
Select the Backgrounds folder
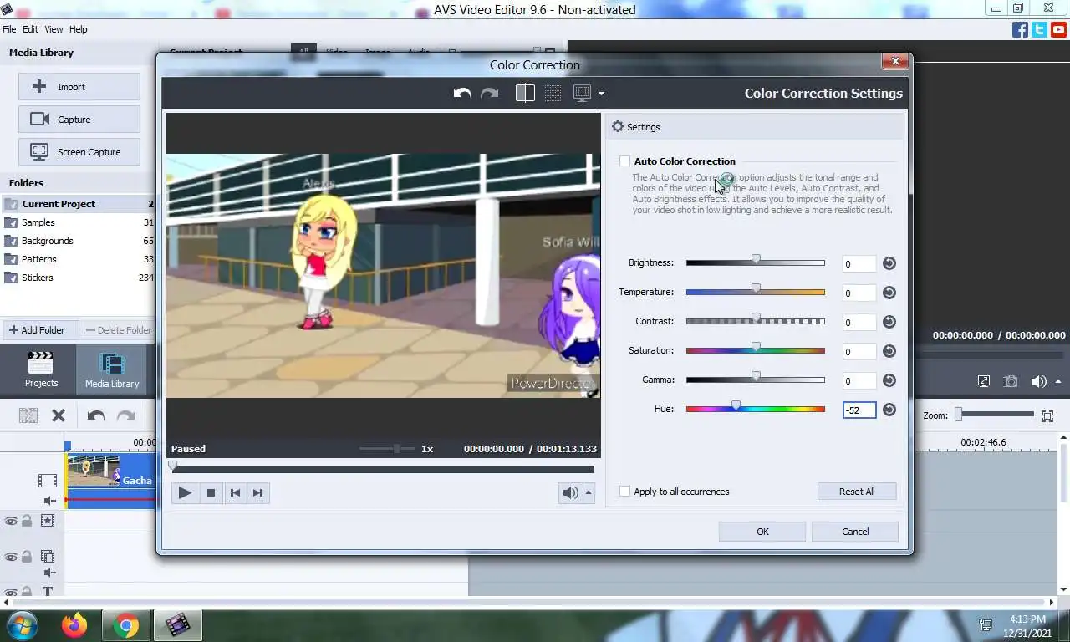[79, 241]
